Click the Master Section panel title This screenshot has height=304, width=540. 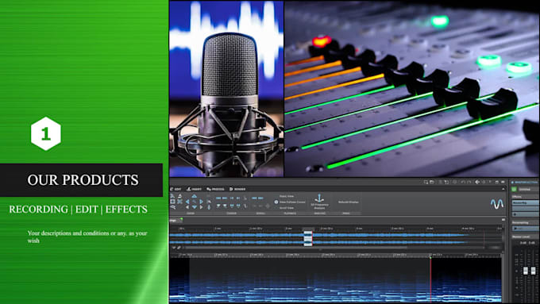click(526, 182)
